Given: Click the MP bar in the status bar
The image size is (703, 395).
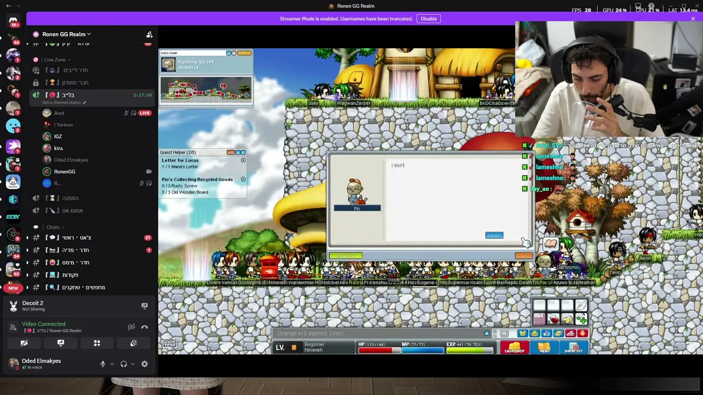Looking at the screenshot, I should pyautogui.click(x=422, y=350).
